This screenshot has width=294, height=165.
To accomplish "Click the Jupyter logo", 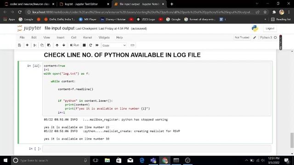I will [29, 28].
